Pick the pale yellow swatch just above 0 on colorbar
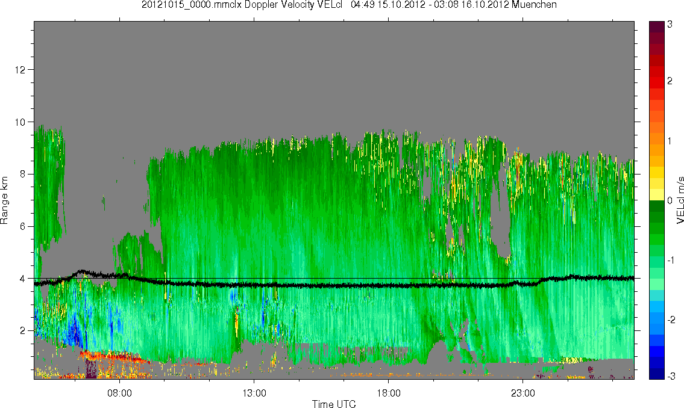This screenshot has height=408, width=684. pos(656,194)
